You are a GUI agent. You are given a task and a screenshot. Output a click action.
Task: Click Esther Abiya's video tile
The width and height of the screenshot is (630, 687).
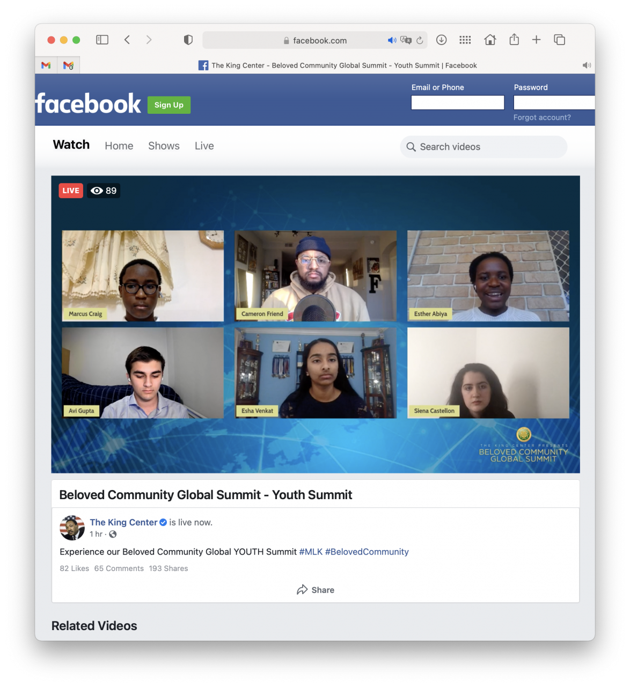coord(488,276)
